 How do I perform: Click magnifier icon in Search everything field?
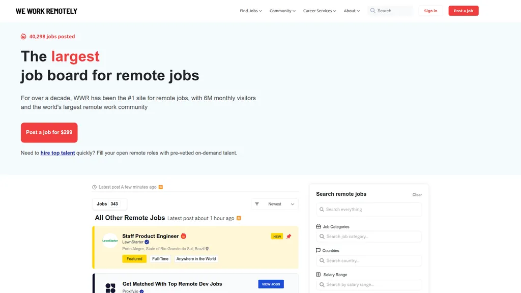(x=322, y=210)
